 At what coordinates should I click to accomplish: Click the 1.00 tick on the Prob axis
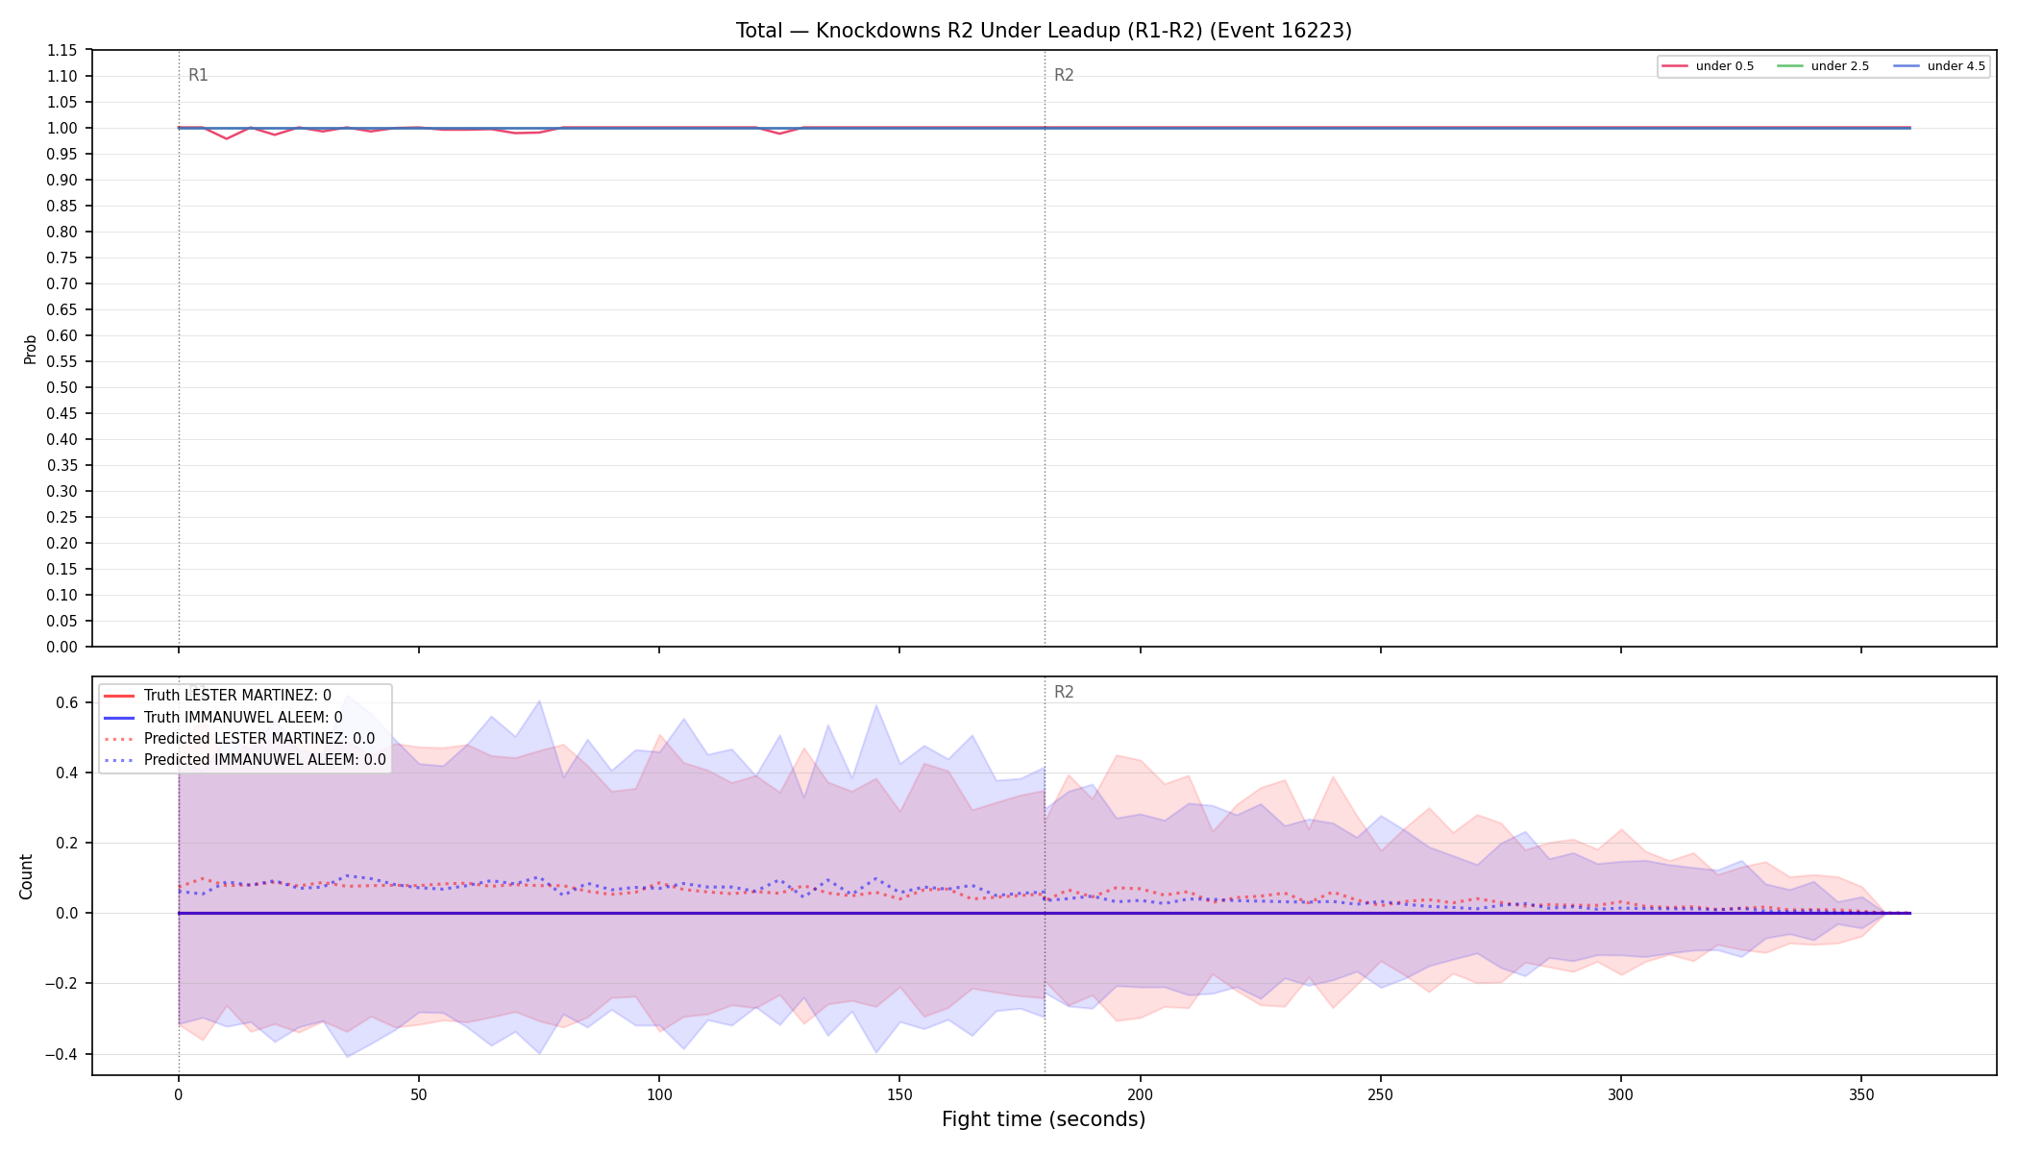click(x=62, y=128)
